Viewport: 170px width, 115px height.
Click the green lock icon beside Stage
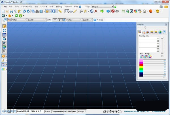(x=115, y=6)
